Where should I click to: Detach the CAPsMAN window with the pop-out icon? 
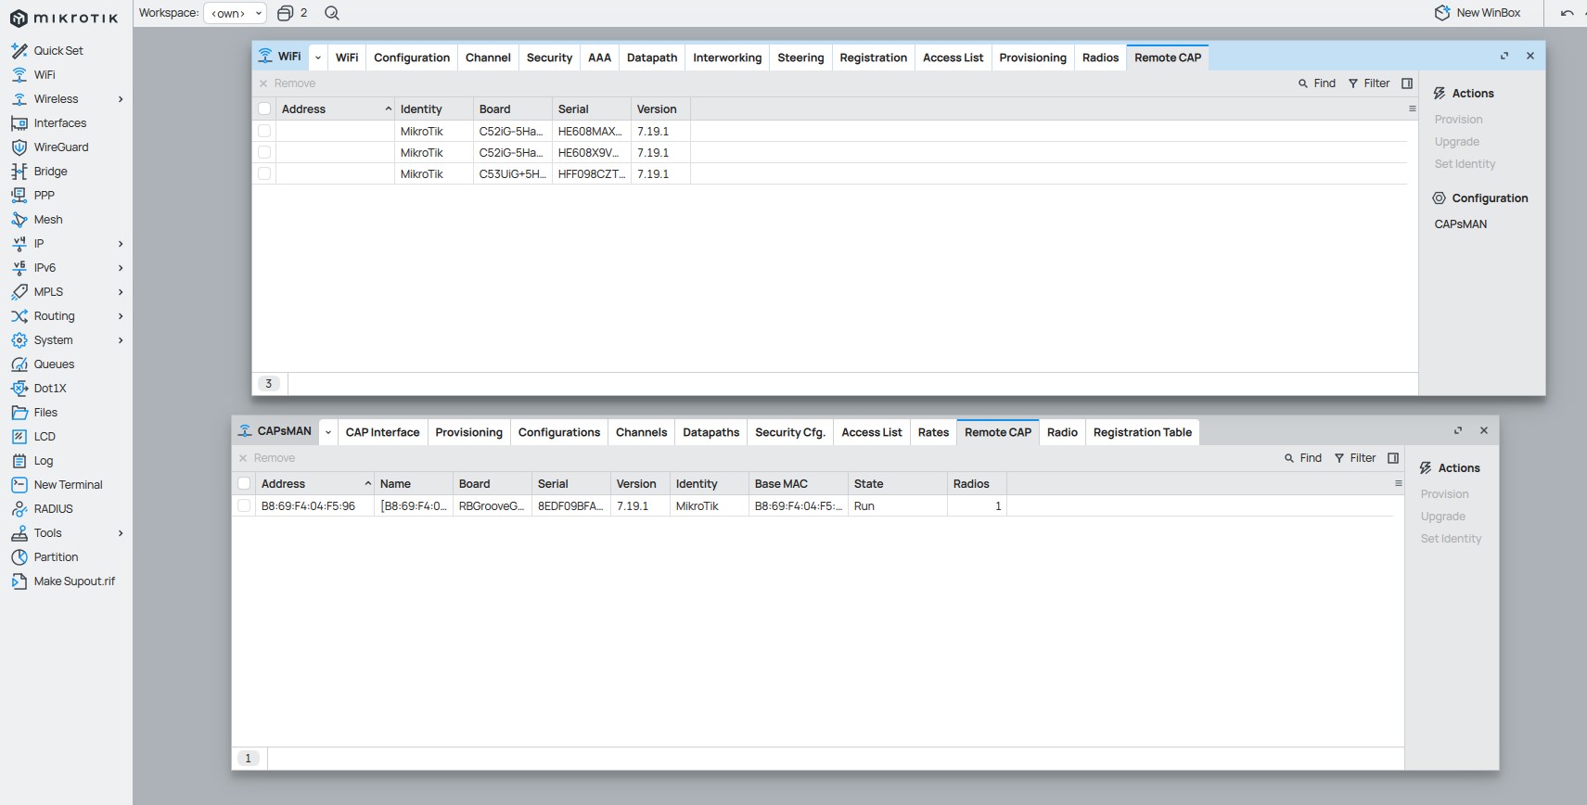1457,430
